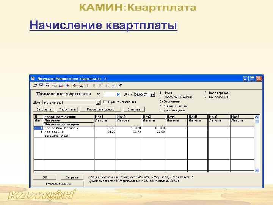Click the Начисление квартплаты slide heading link
This screenshot has width=273, height=205.
click(x=104, y=25)
